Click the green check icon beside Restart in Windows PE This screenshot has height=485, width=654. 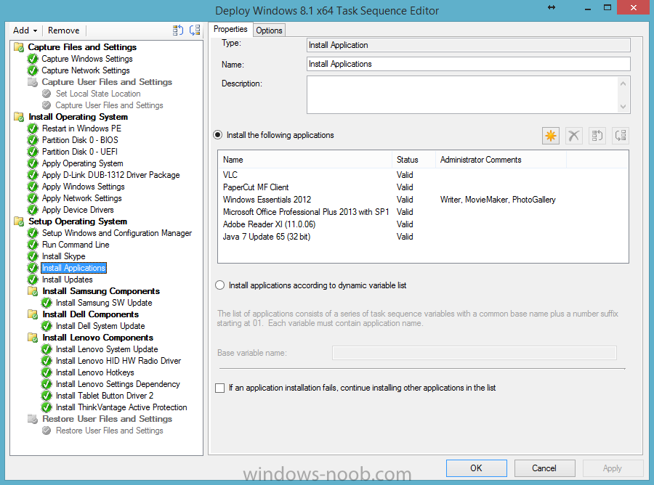point(33,129)
